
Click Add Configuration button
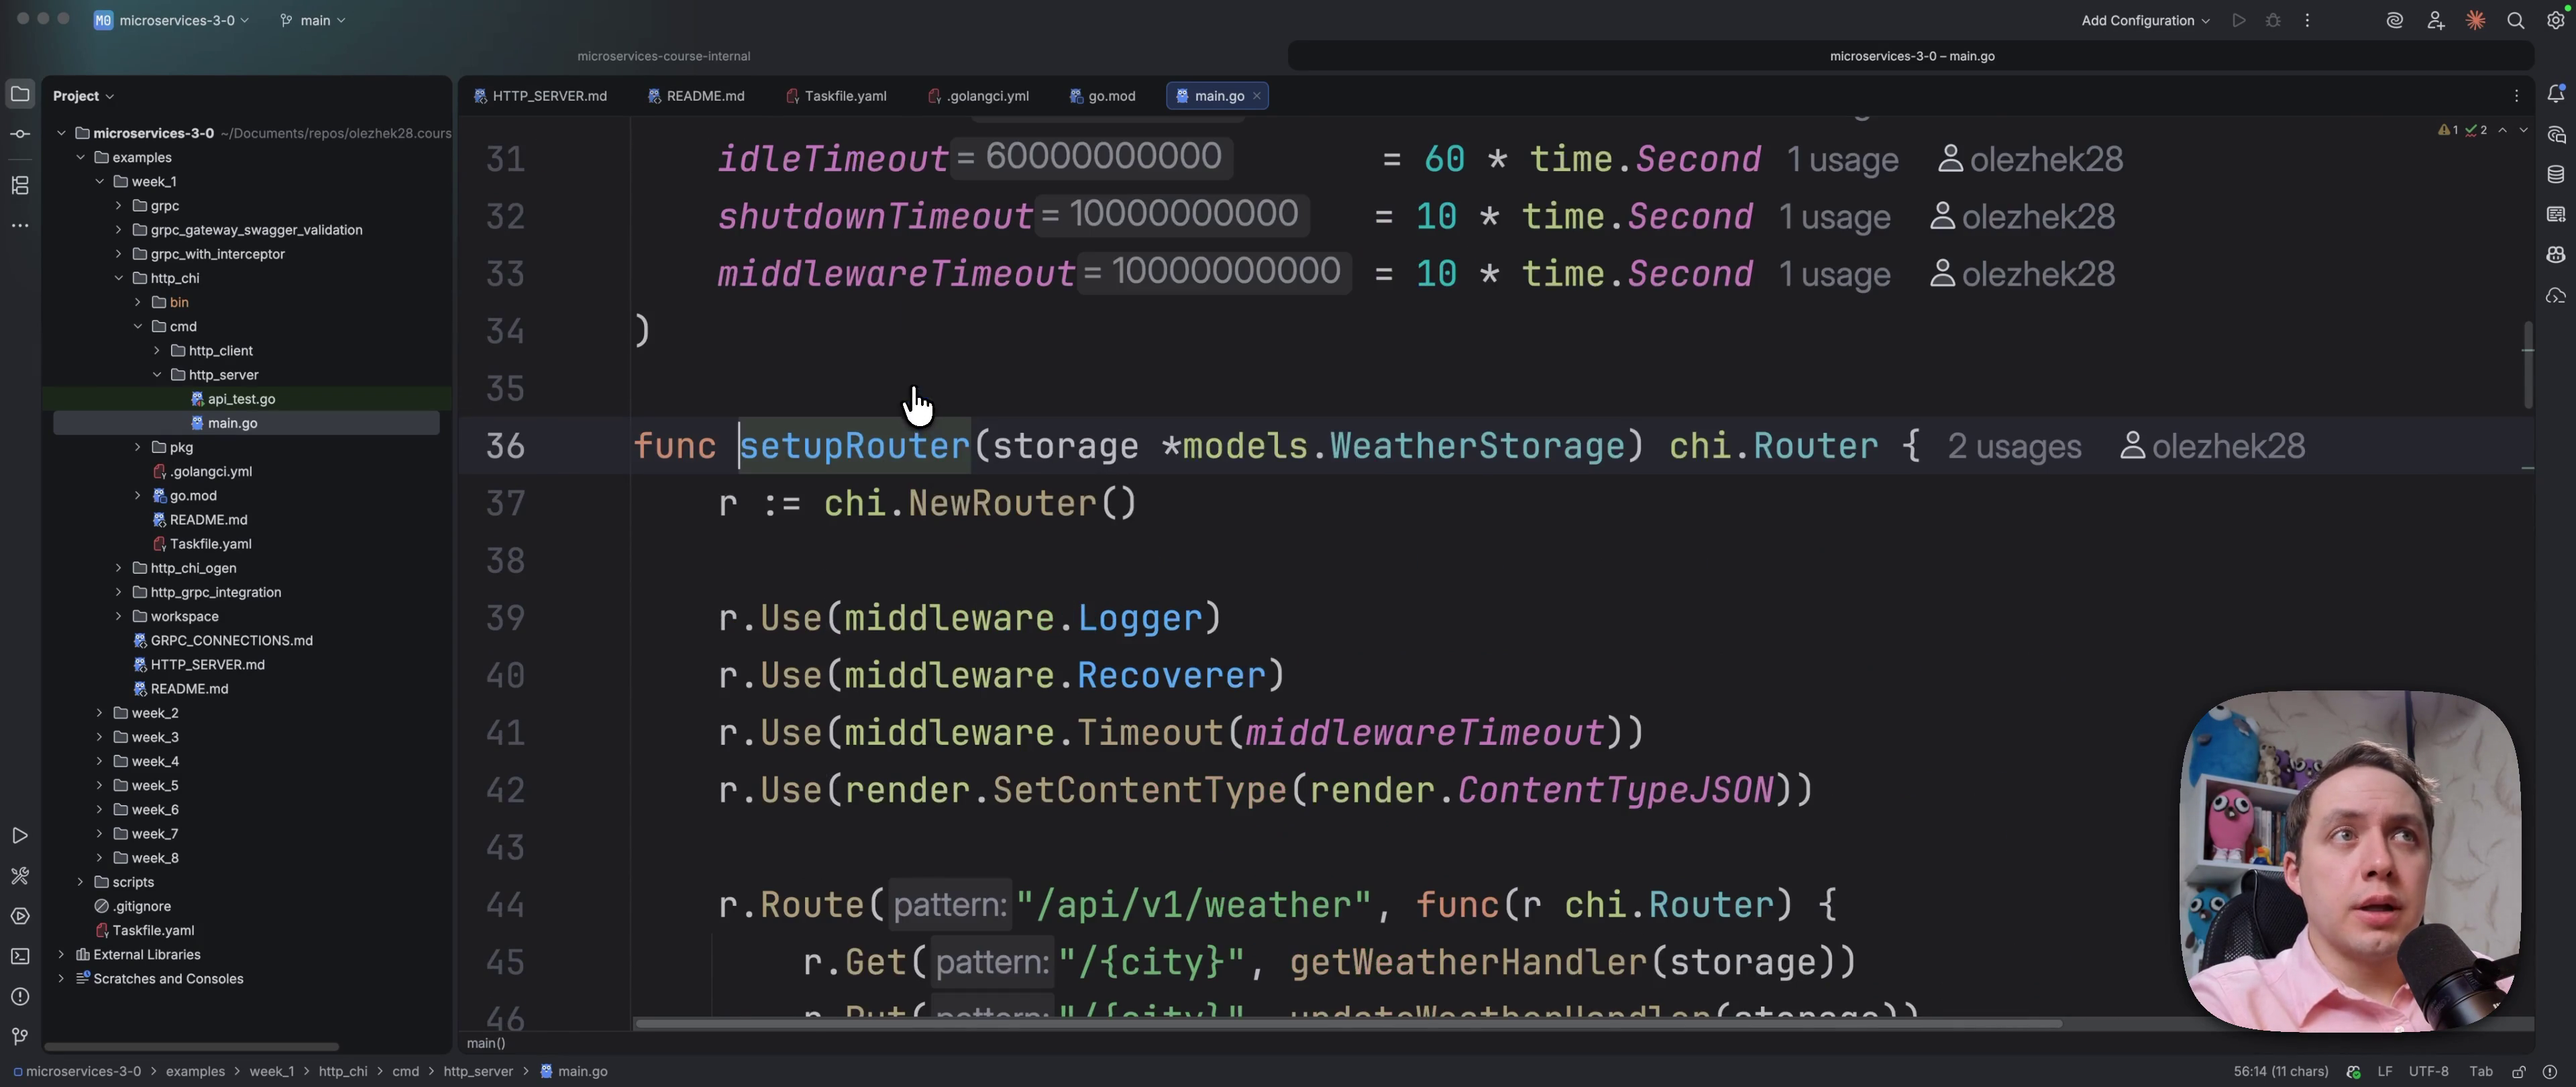2144,21
